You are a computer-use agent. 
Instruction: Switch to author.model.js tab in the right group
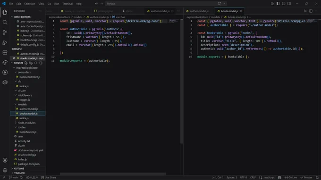[x=199, y=11]
